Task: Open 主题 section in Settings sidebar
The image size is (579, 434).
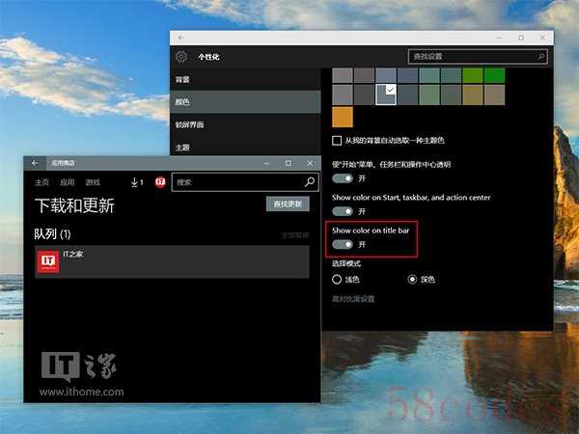Action: click(245, 147)
